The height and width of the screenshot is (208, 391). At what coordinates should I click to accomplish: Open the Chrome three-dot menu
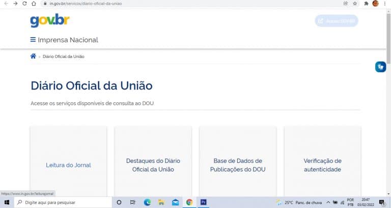(x=385, y=4)
